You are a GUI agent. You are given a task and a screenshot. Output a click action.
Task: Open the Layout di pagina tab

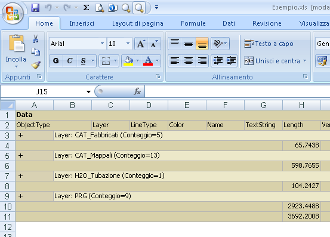pos(138,23)
